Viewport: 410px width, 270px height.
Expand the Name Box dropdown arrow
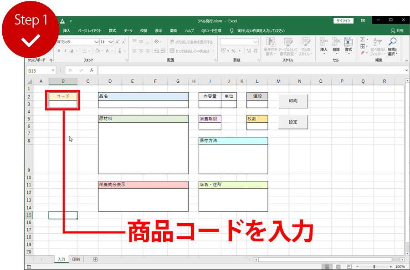click(53, 70)
